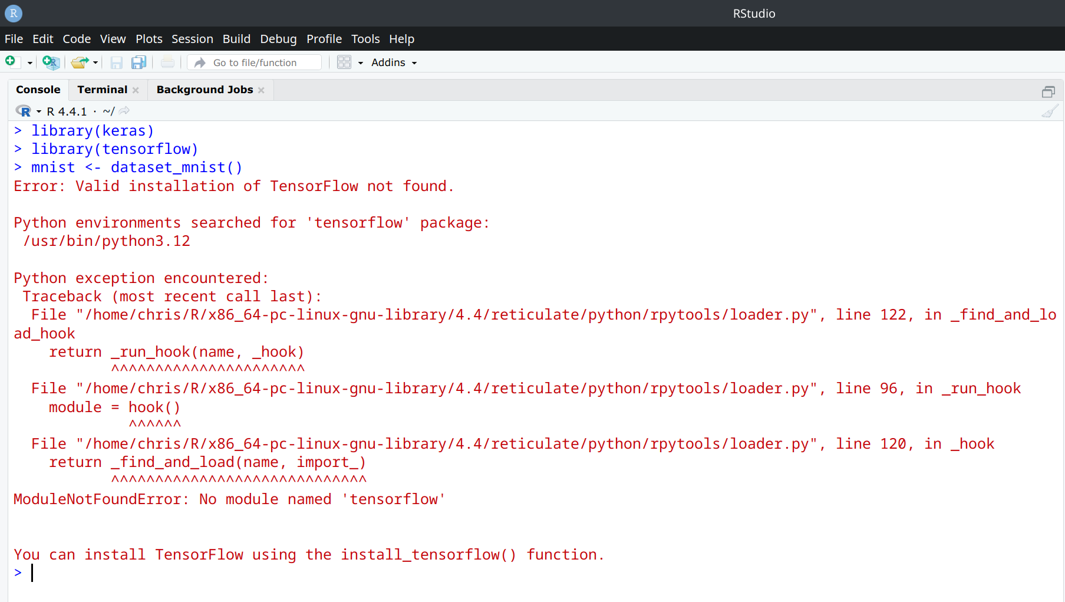Click the workspace panes grid icon

[x=344, y=62]
